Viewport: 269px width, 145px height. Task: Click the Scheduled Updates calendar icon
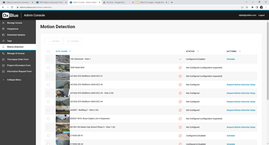pos(3,35)
